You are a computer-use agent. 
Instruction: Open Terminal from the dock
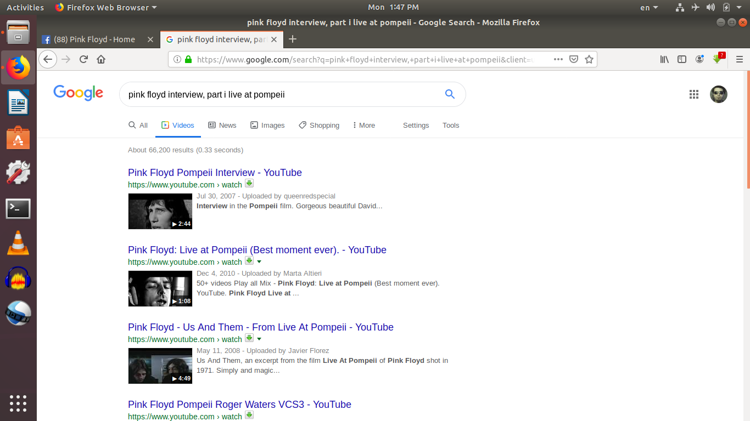18,209
